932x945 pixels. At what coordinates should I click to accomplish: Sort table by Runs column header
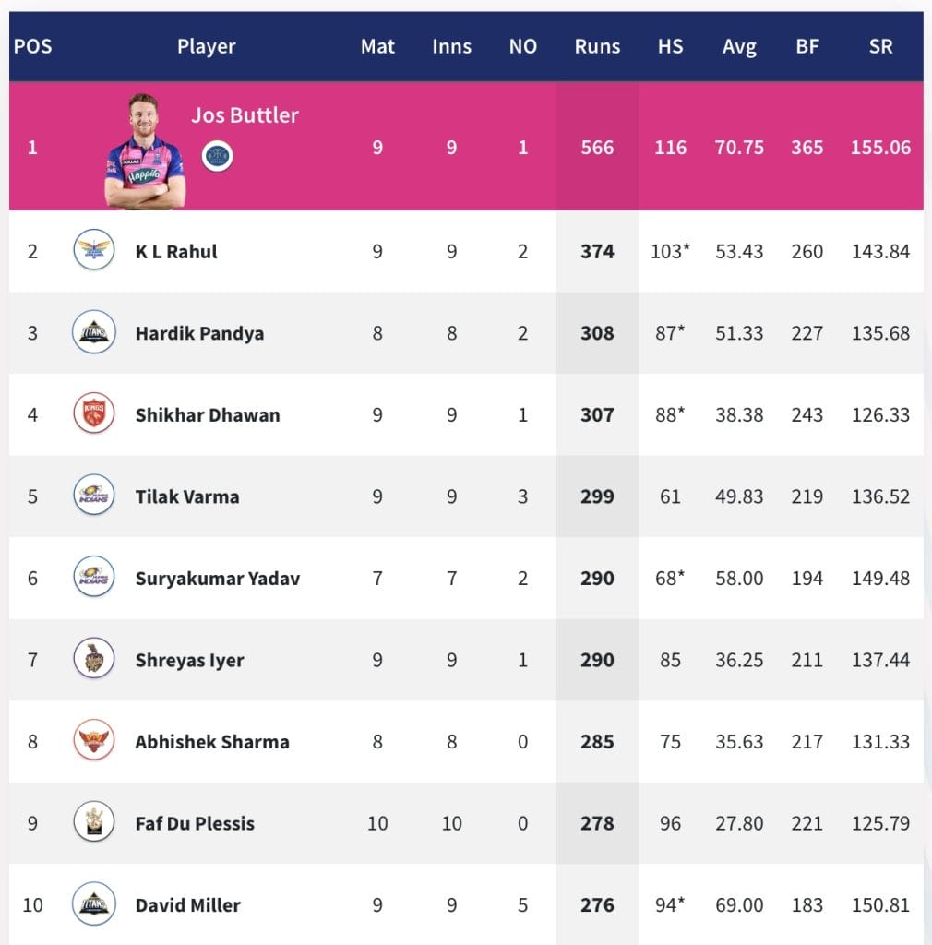(x=597, y=46)
